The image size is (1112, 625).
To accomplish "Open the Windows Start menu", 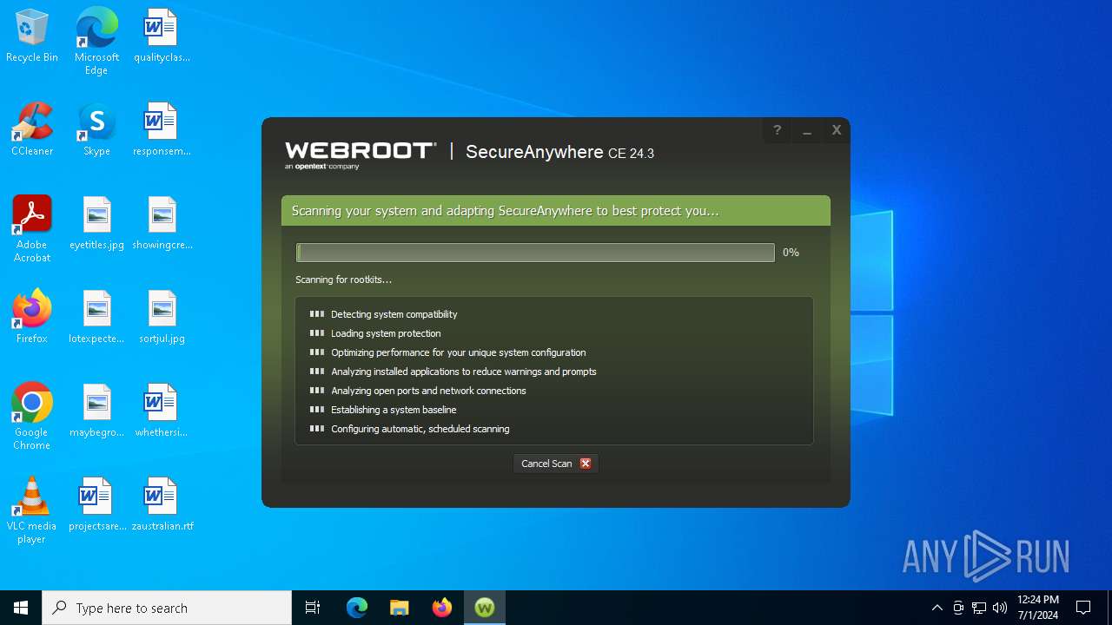I will tap(21, 608).
